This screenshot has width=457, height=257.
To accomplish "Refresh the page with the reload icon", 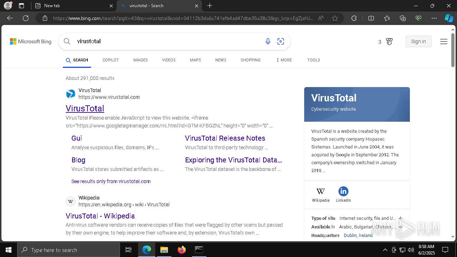I will (x=26, y=18).
